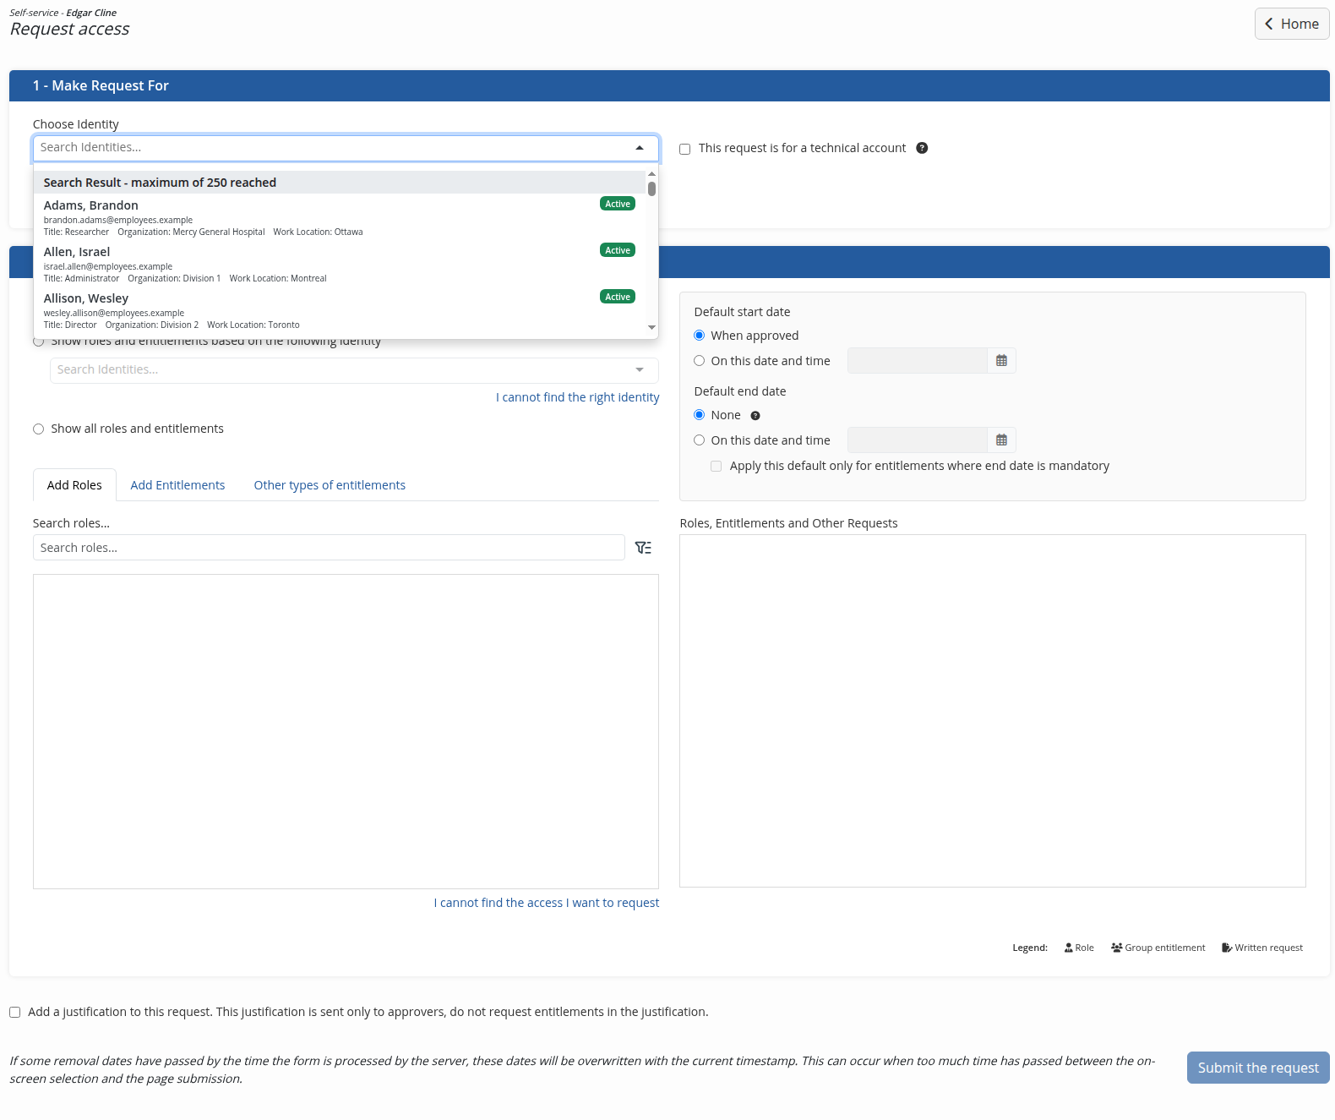1335x1120 pixels.
Task: Open 'Other types of entitlements' tab
Action: click(330, 485)
